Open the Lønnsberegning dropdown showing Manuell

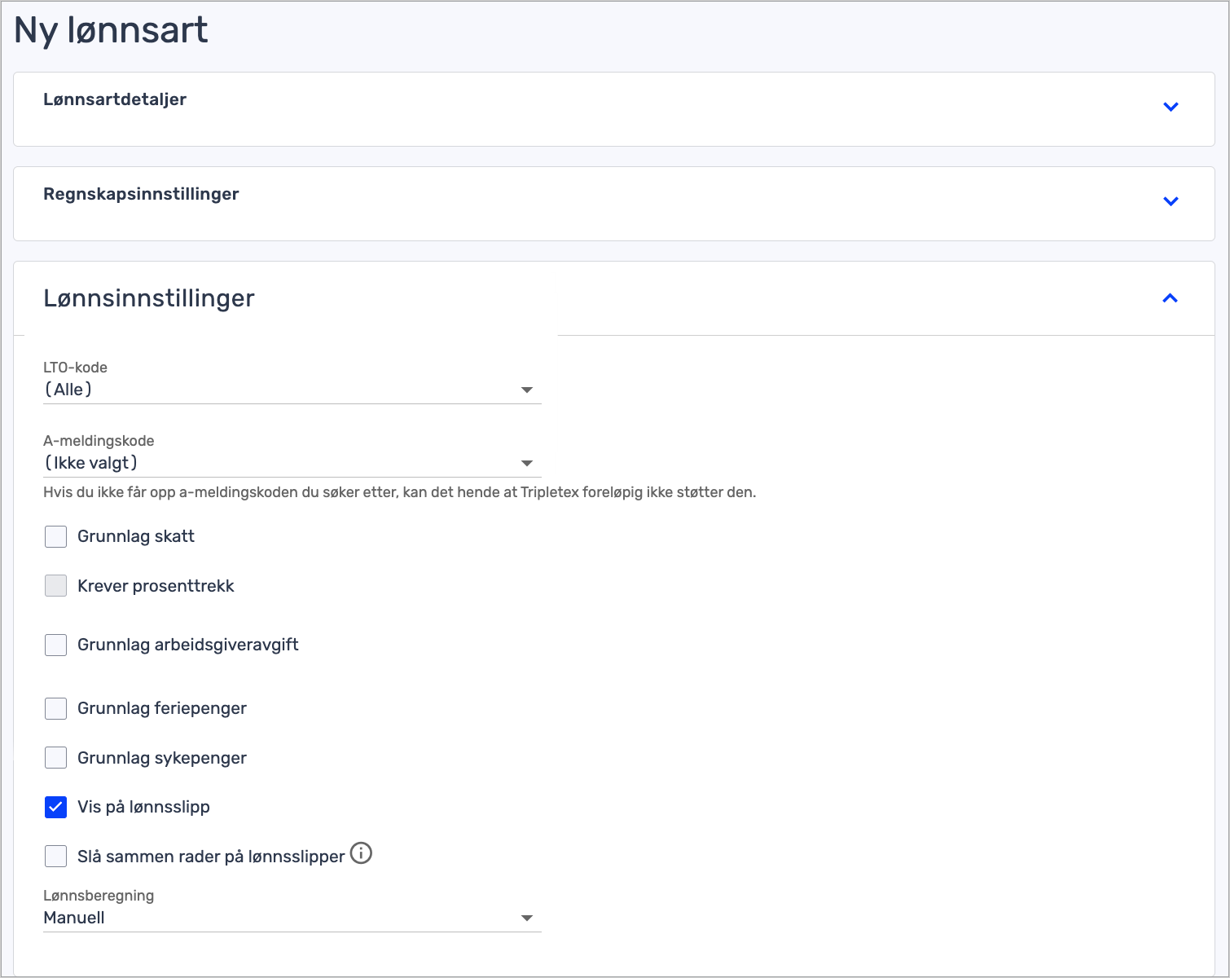(277, 919)
